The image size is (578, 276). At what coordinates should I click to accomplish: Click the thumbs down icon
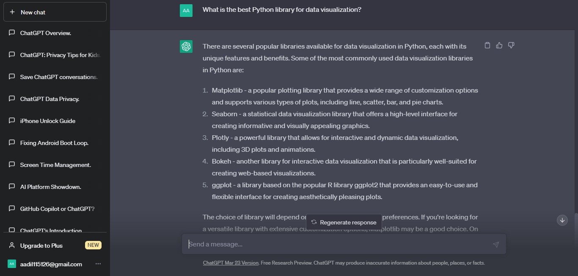point(511,45)
